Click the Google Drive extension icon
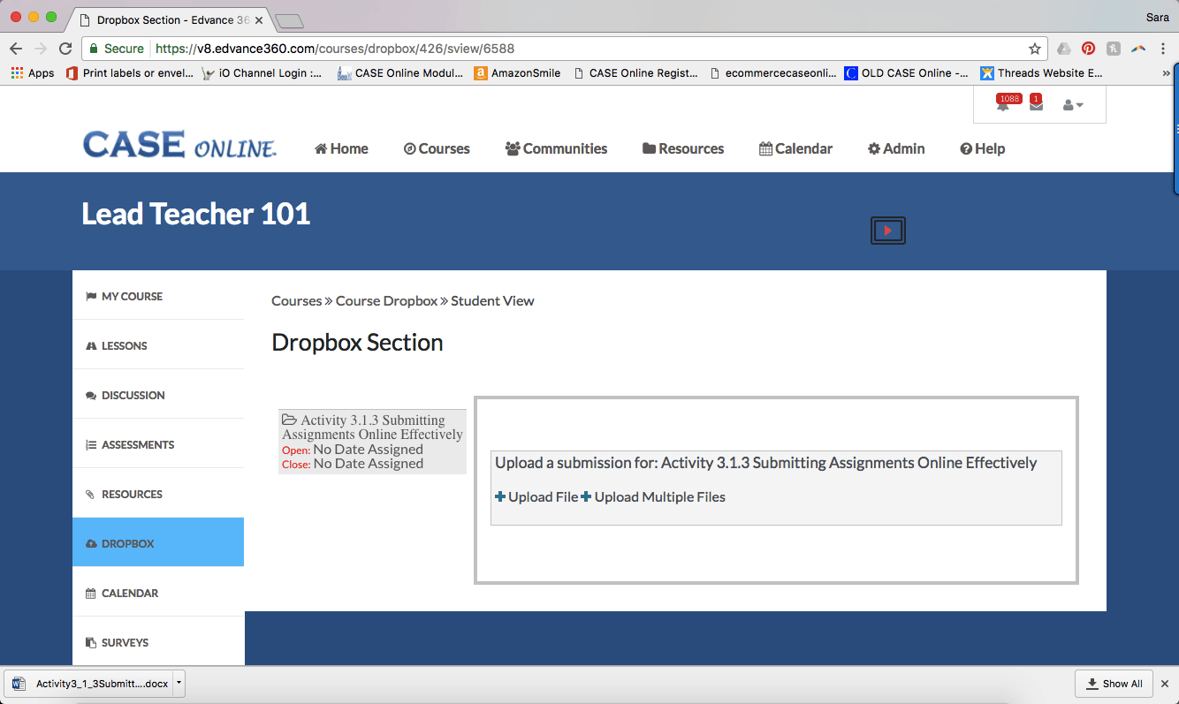1179x704 pixels. pyautogui.click(x=1064, y=49)
